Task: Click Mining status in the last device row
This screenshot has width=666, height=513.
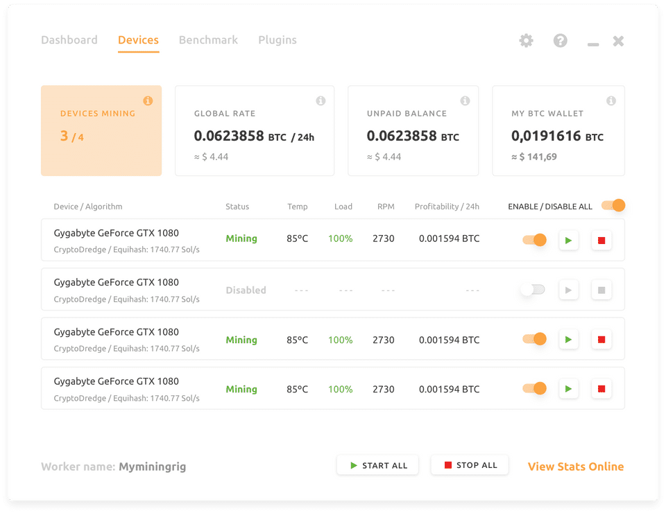Action: 241,390
